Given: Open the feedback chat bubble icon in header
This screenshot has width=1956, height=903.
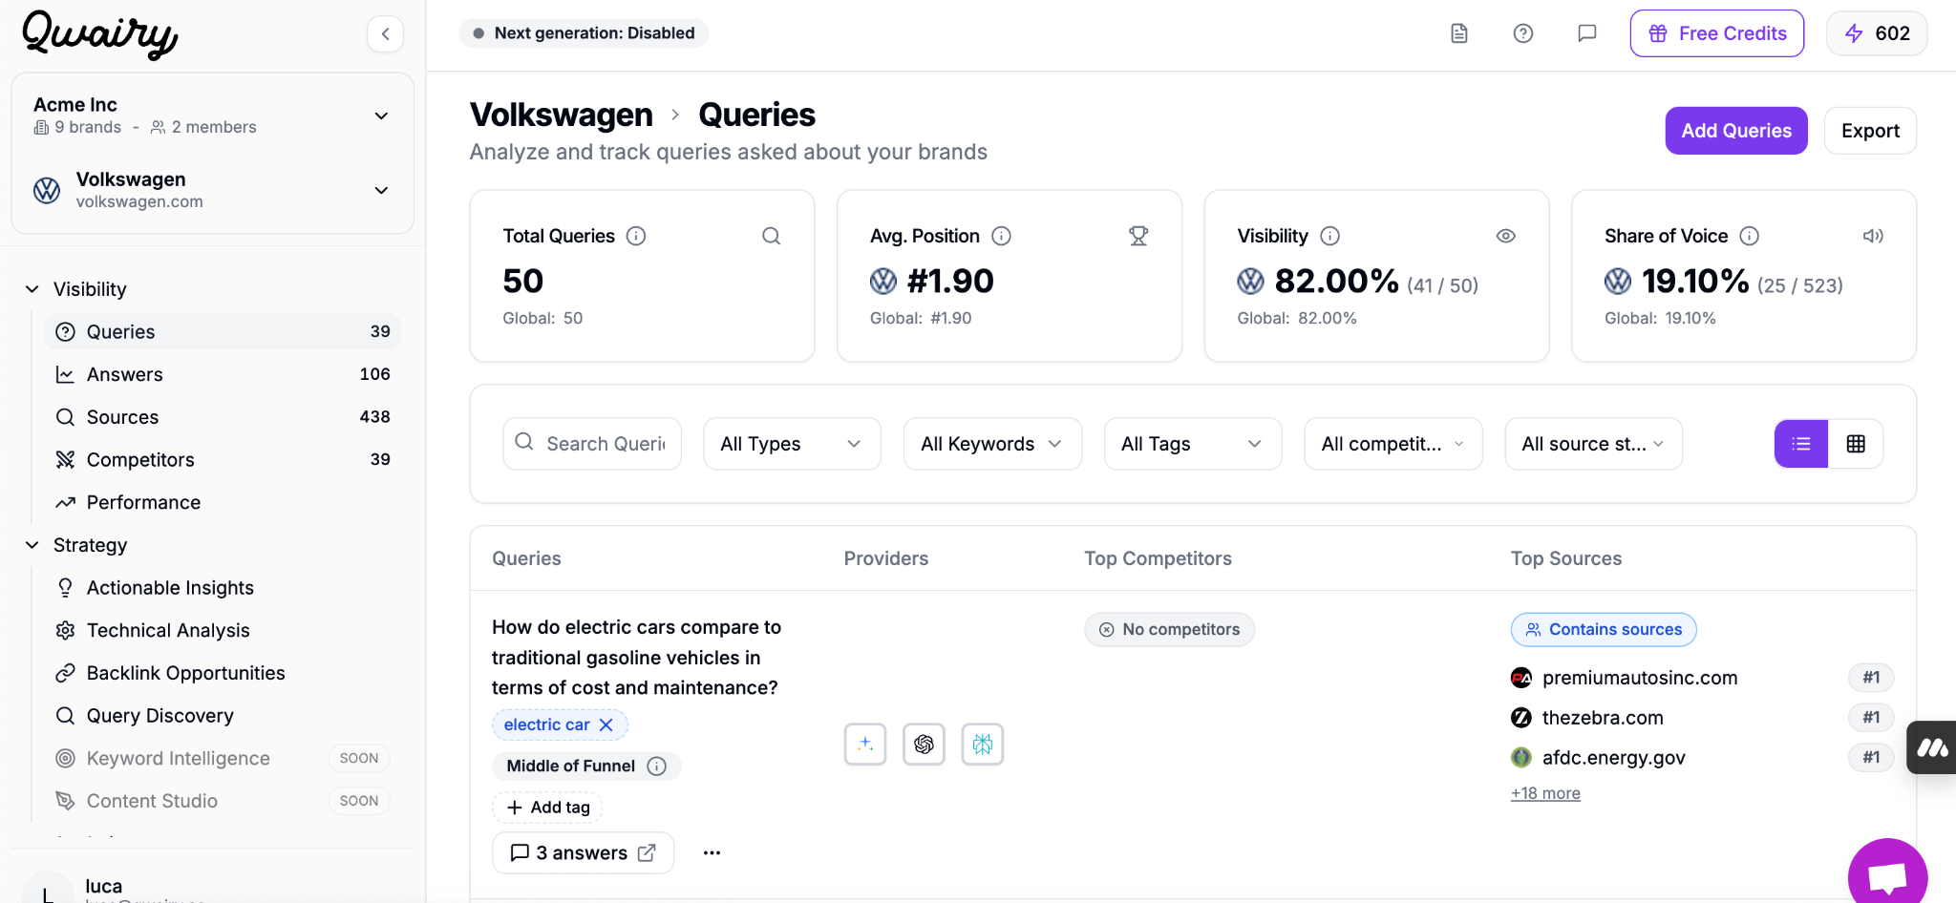Looking at the screenshot, I should pyautogui.click(x=1587, y=33).
